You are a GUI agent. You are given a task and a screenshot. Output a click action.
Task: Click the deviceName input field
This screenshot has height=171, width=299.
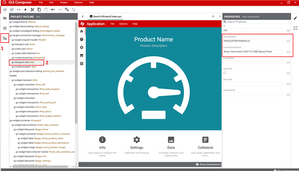pyautogui.click(x=253, y=41)
